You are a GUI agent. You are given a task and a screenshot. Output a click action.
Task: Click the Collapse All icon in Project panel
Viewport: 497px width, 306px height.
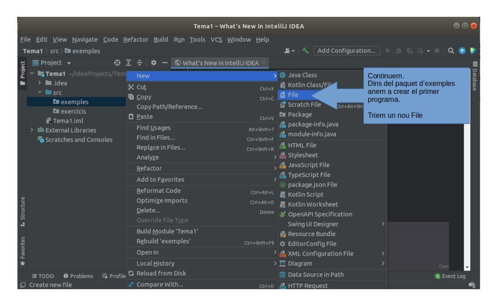[139, 63]
